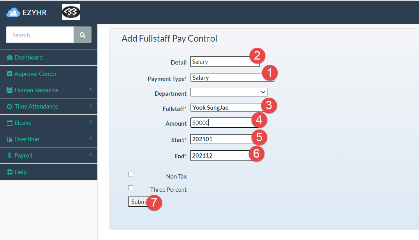Viewport: 419px width, 240px height.
Task: Click the EZYHR cloud logo
Action: click(x=13, y=12)
